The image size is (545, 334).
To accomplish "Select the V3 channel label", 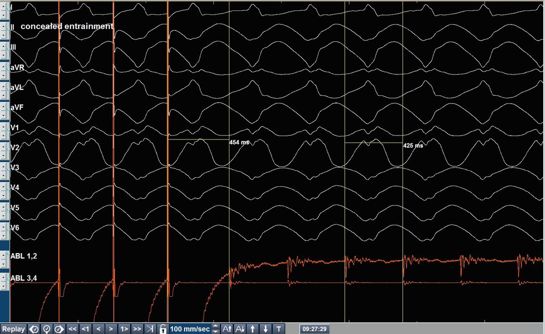I will (x=15, y=168).
